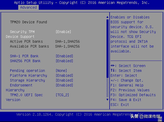Click the F2: Previous Values hint
The height and width of the screenshot is (122, 164).
130,90
